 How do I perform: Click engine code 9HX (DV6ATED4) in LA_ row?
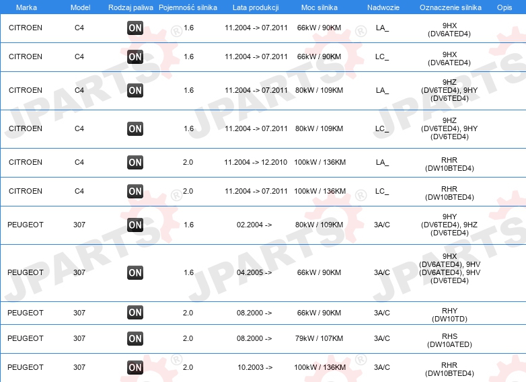pyautogui.click(x=449, y=30)
